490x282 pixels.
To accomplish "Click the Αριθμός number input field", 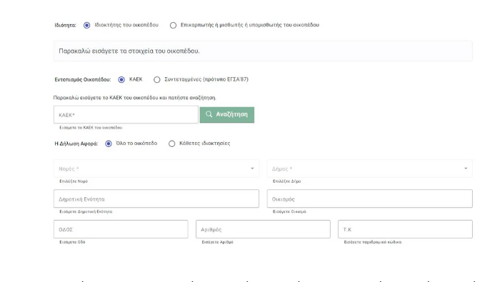I will 263,229.
